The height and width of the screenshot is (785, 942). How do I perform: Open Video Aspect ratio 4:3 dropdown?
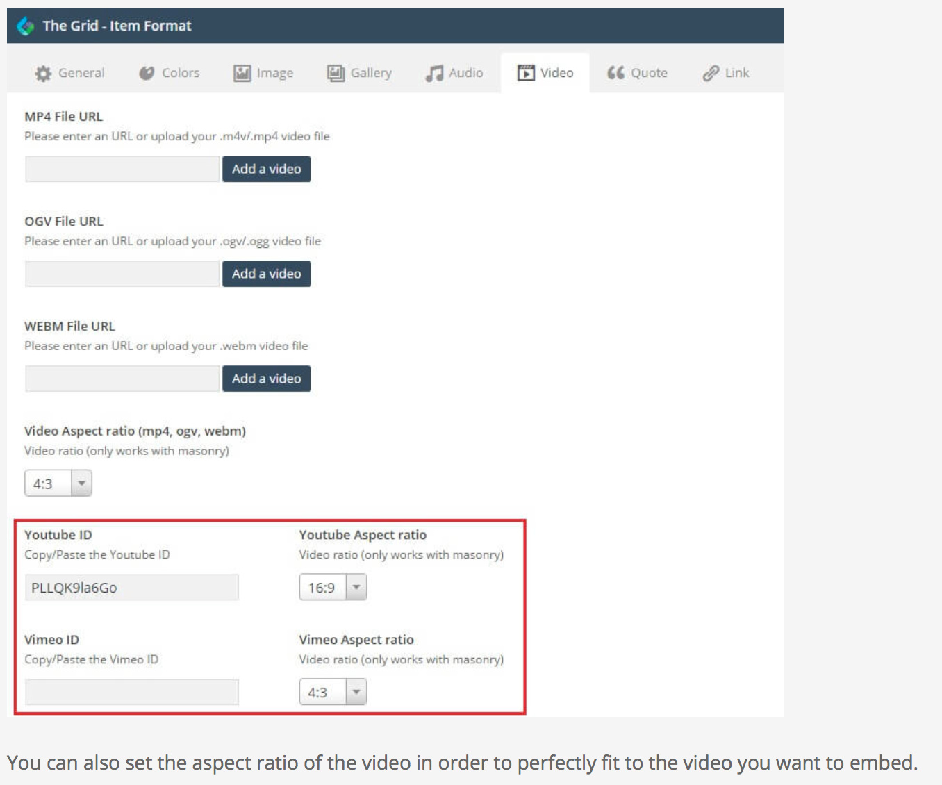click(x=58, y=484)
